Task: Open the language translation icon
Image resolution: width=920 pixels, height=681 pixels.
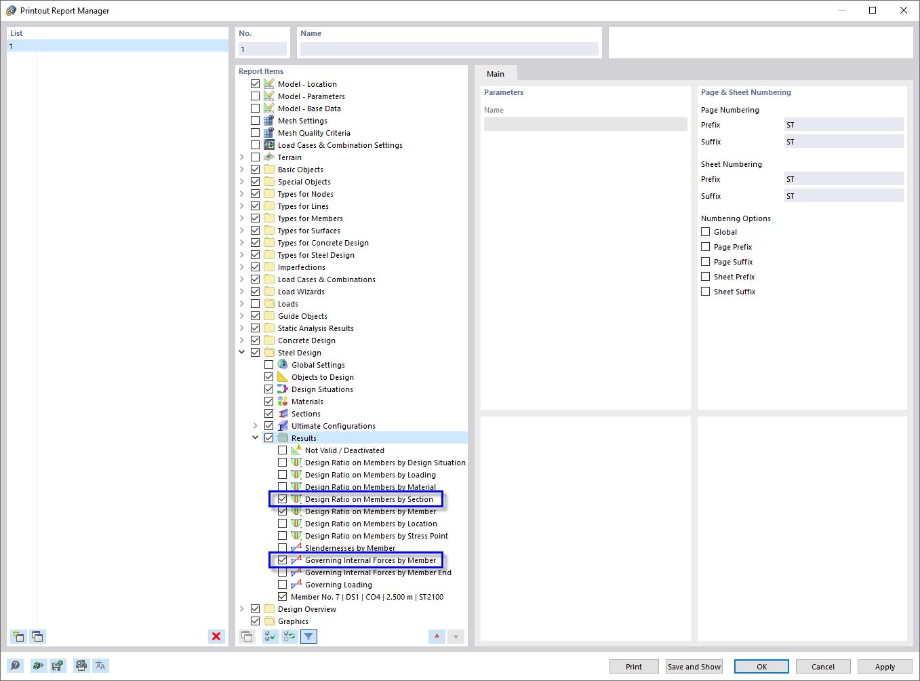Action: [x=100, y=665]
